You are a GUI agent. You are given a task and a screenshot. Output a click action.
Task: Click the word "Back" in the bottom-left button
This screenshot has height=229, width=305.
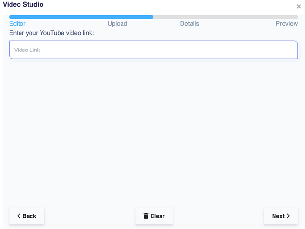[x=30, y=216]
